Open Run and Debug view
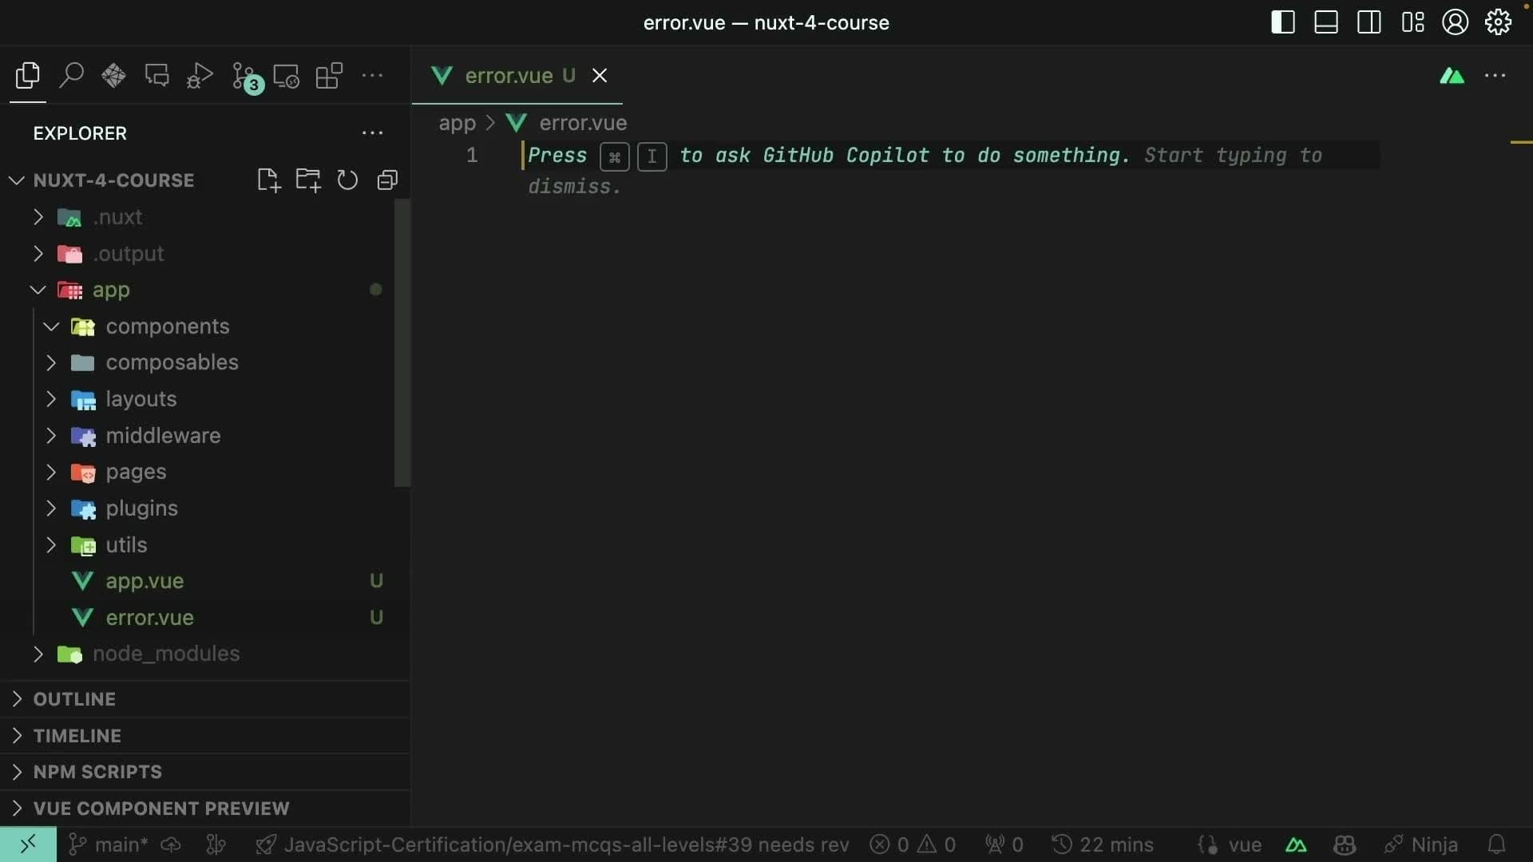This screenshot has height=862, width=1533. coord(200,76)
